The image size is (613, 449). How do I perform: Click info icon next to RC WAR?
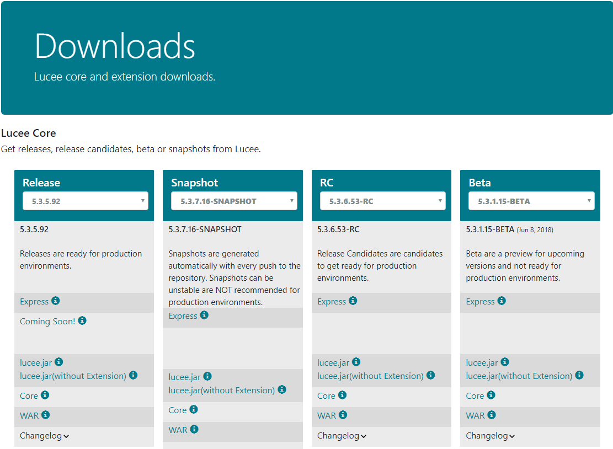[x=343, y=415]
